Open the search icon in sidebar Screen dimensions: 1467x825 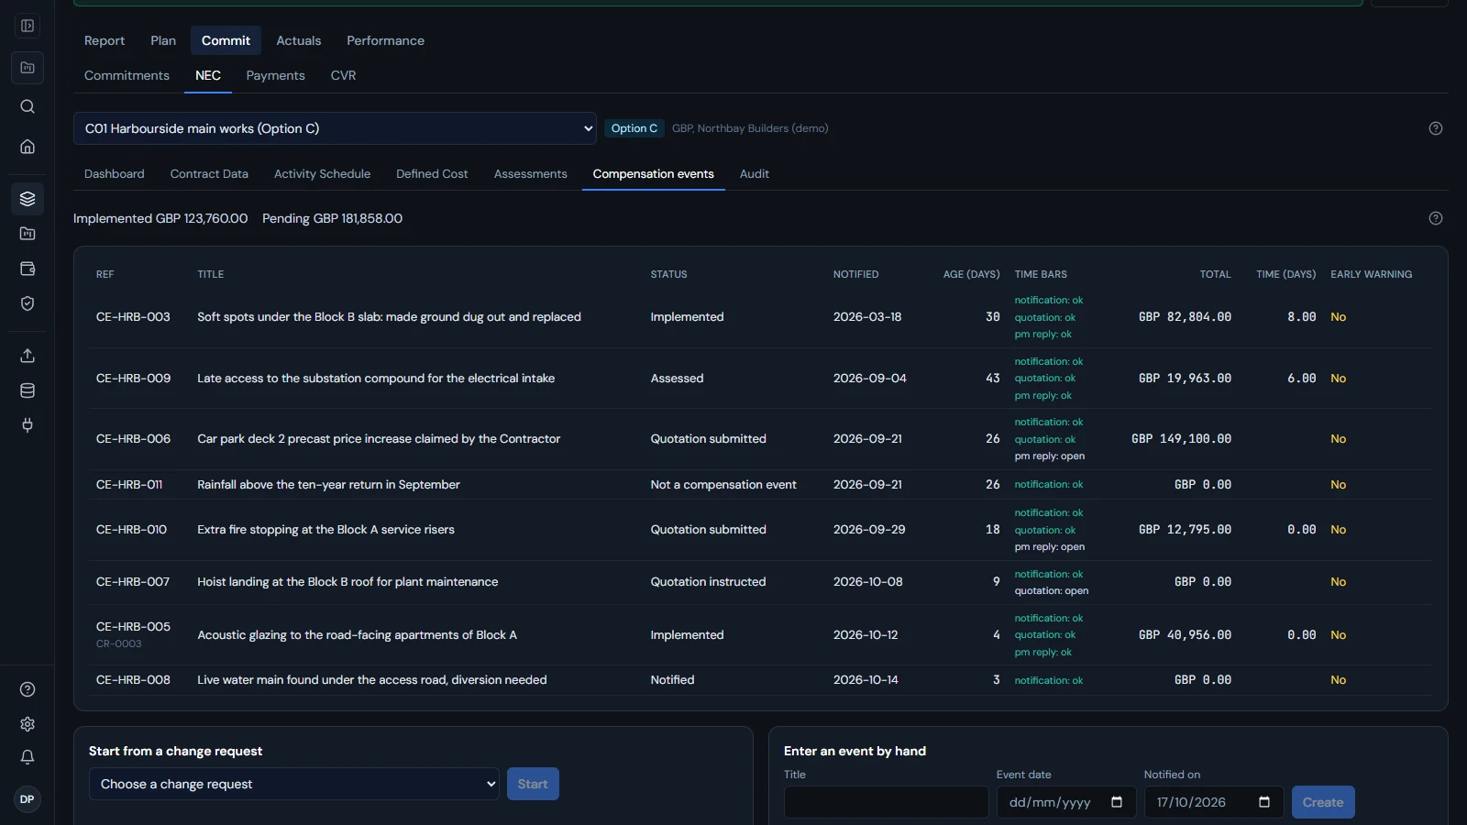pos(28,106)
